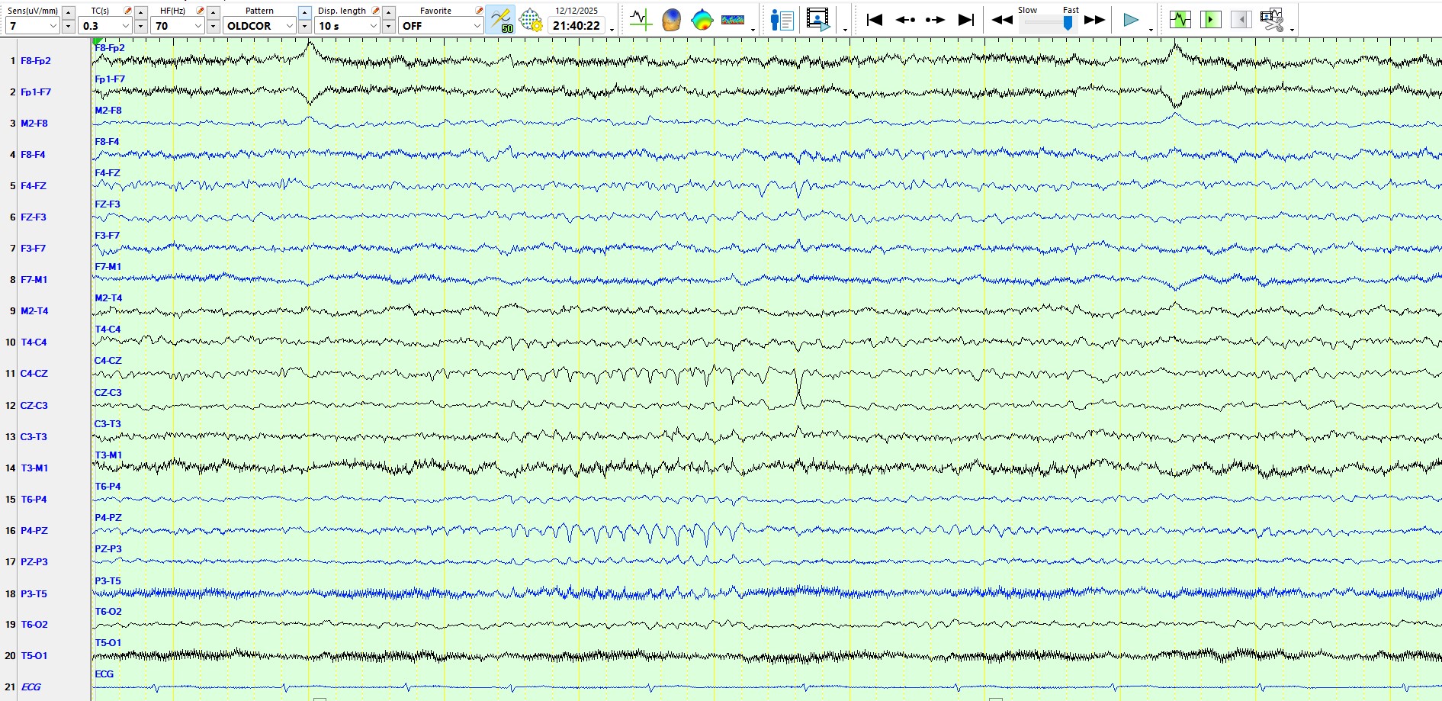Open the patient information icon
This screenshot has height=701, width=1442.
tap(782, 20)
